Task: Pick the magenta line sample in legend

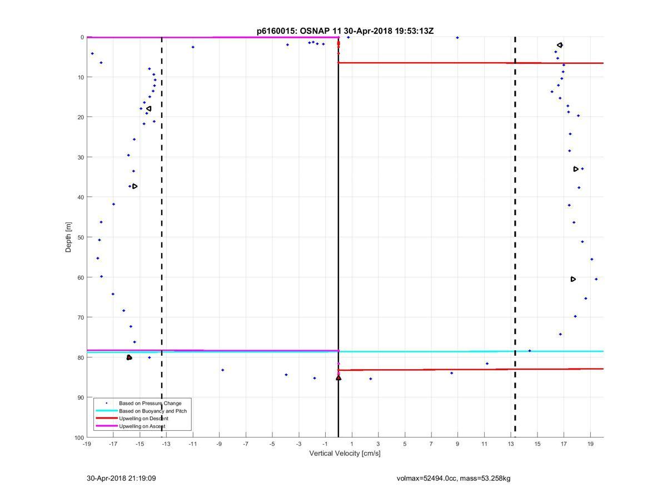Action: [x=106, y=426]
